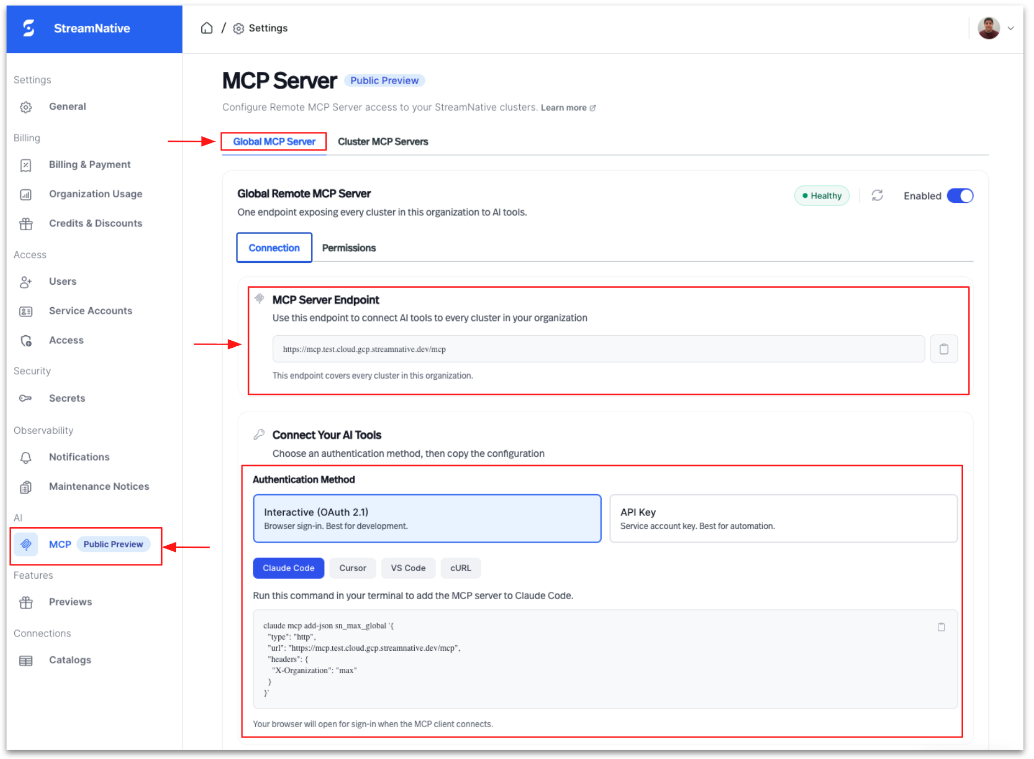The height and width of the screenshot is (759, 1034).
Task: Click the Public Preview badge in the sidebar
Action: click(113, 544)
